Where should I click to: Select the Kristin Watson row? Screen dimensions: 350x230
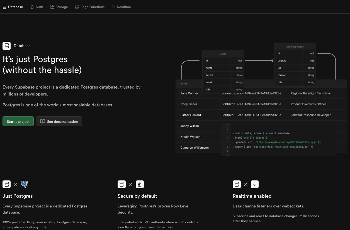(x=261, y=137)
